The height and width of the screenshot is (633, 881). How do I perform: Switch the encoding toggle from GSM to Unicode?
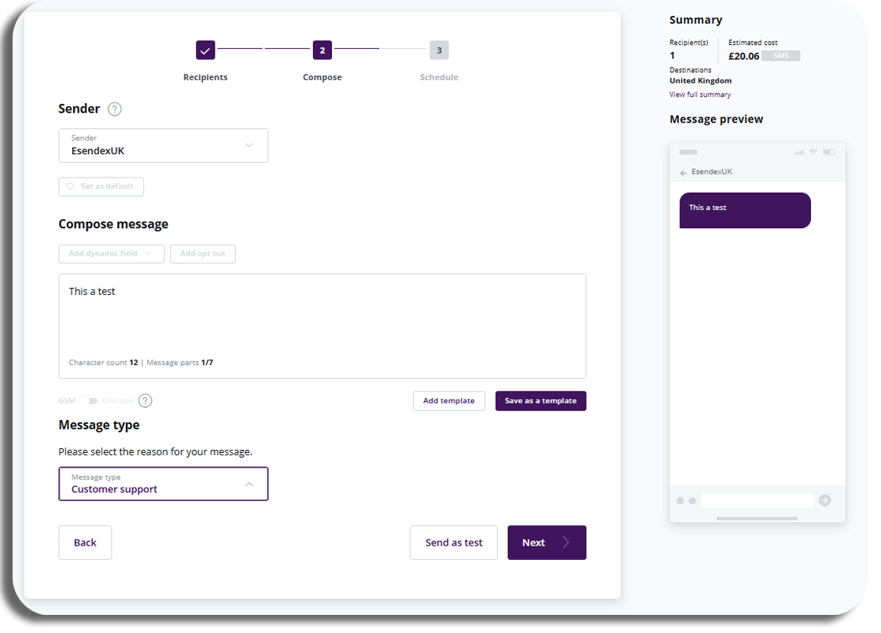[x=89, y=400]
